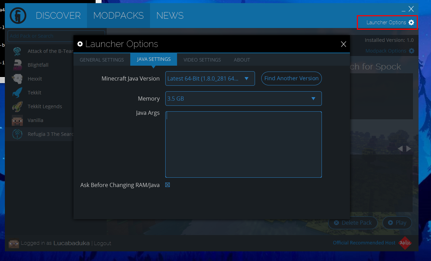Open the Minecraft Java Version dropdown

210,78
